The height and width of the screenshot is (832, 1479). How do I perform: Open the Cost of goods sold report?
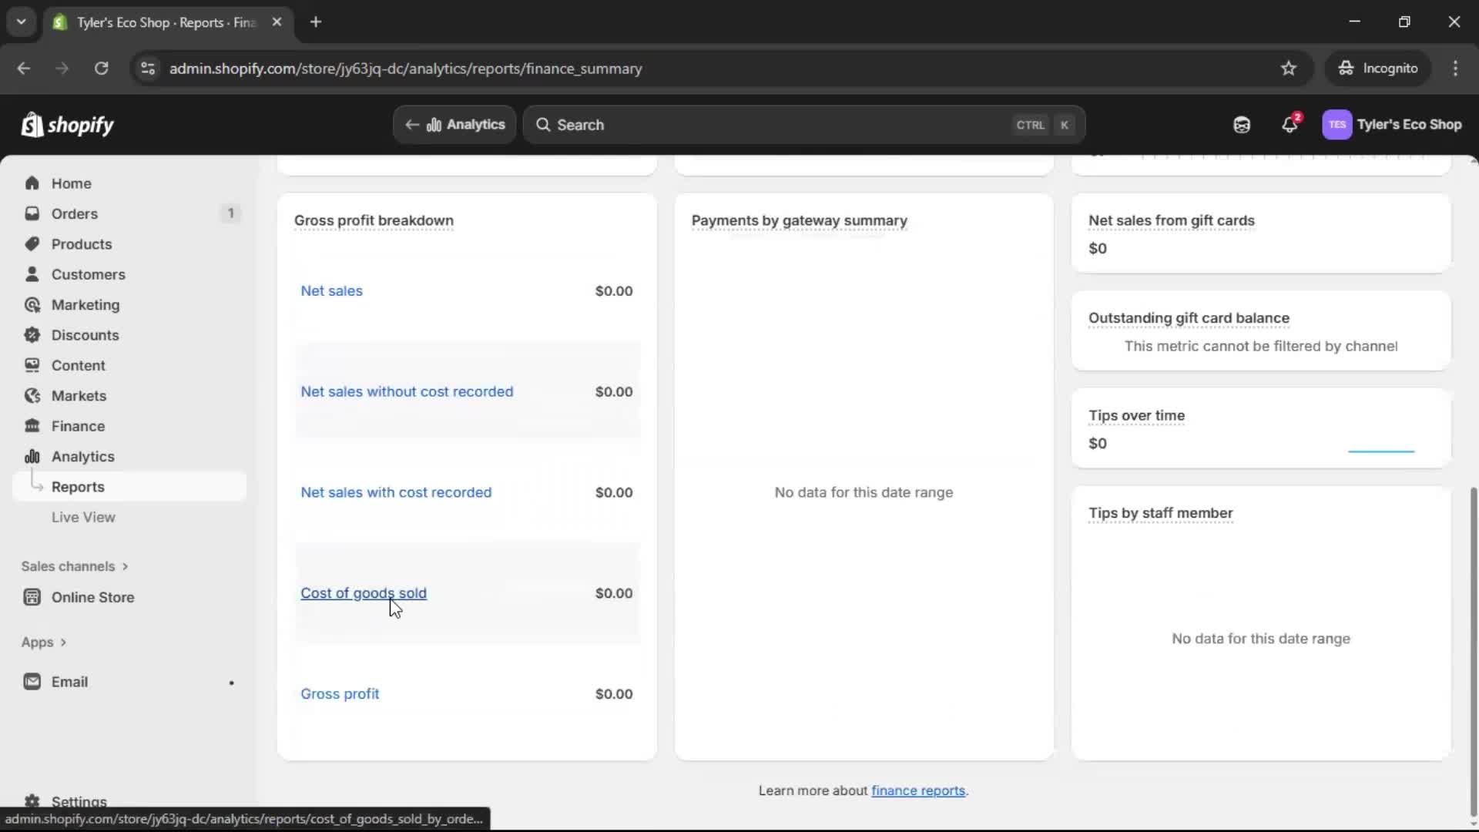click(364, 593)
